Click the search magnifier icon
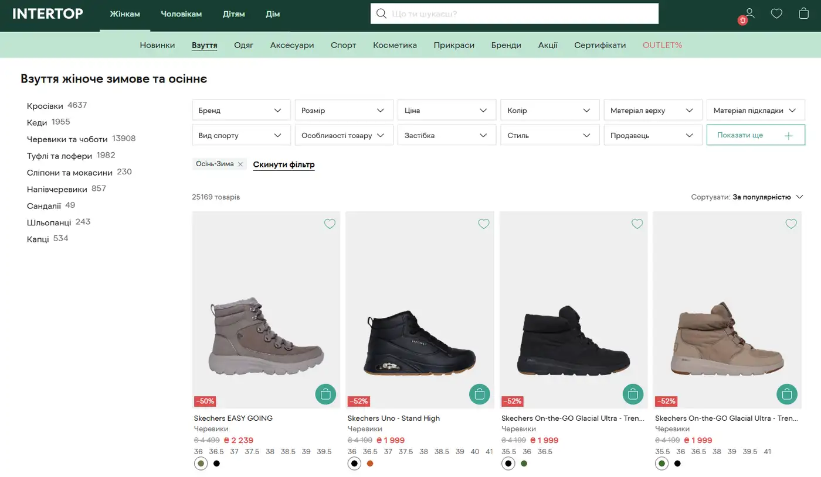This screenshot has width=821, height=477. tap(381, 13)
